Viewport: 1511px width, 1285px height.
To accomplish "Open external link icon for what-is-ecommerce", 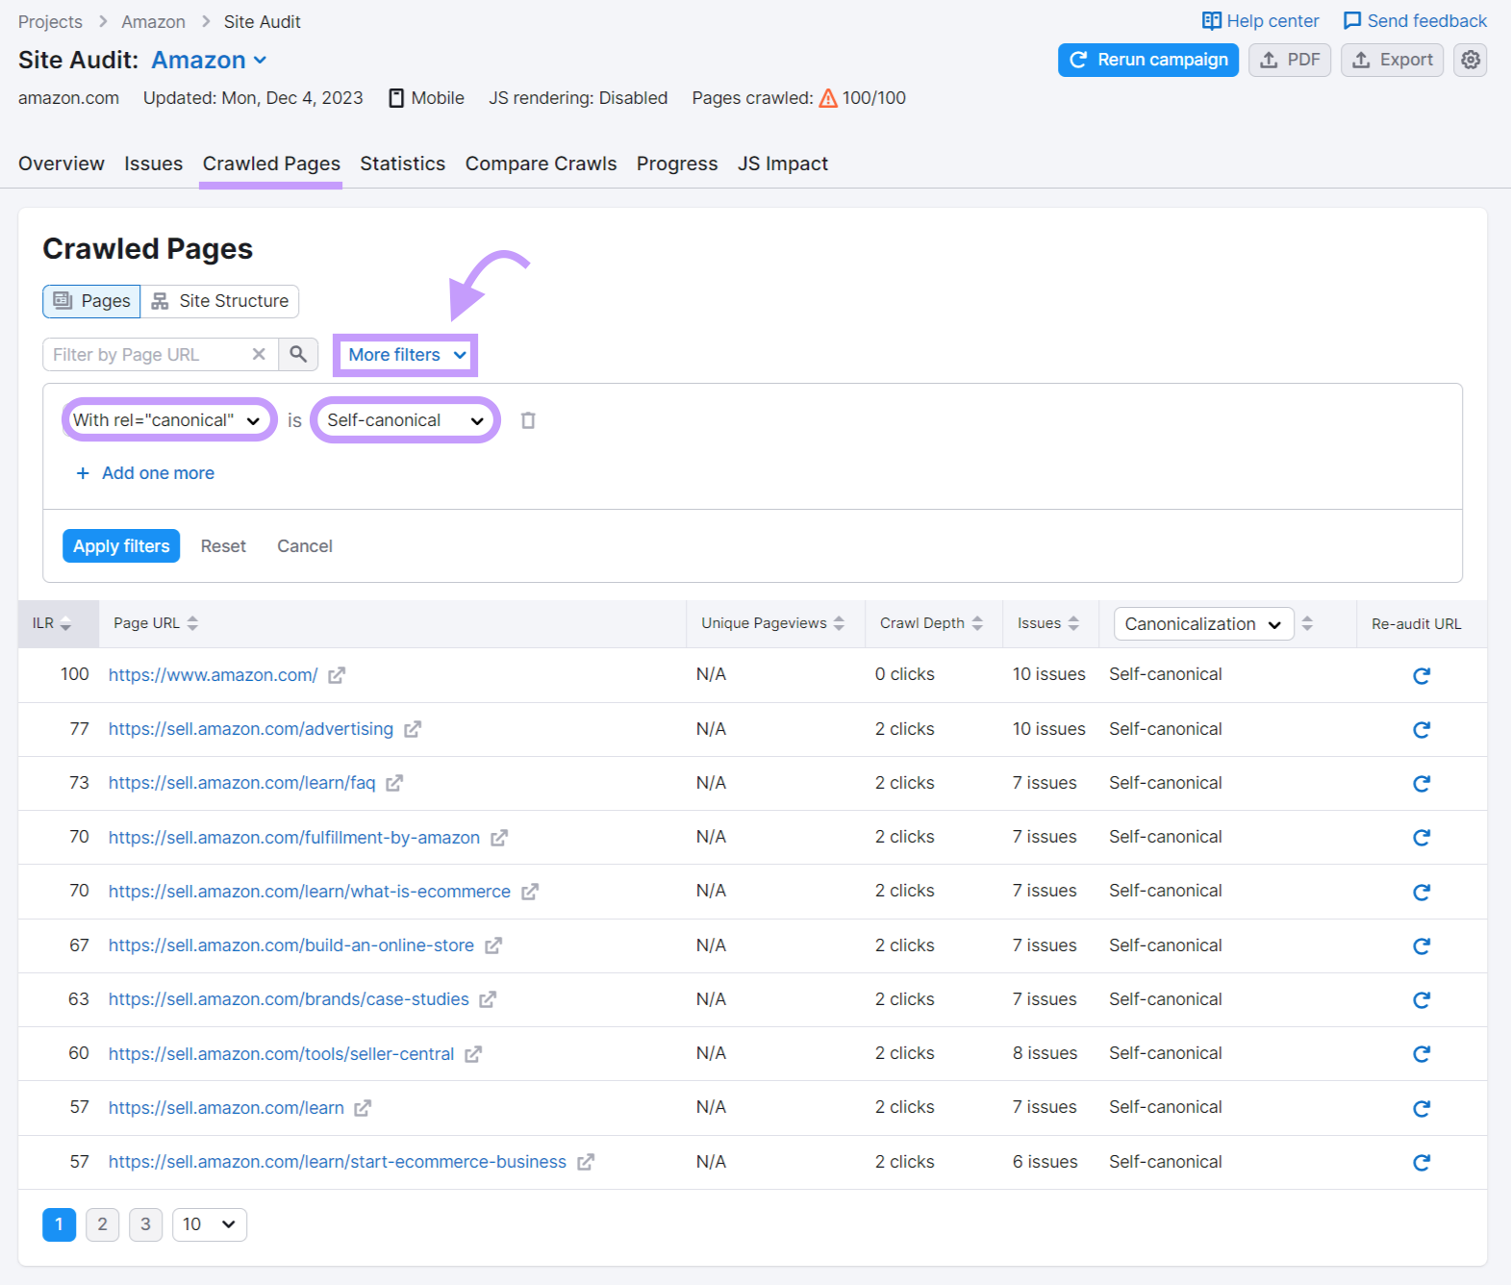I will click(529, 892).
